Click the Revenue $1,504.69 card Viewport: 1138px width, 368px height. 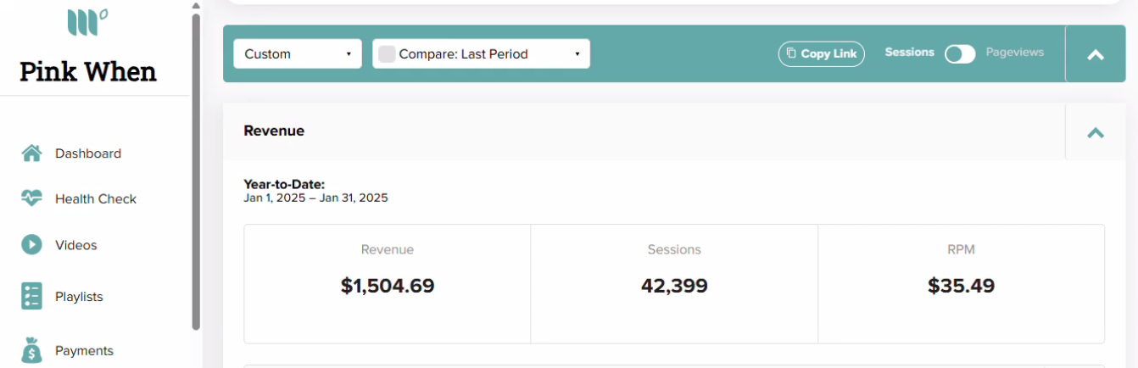click(388, 283)
